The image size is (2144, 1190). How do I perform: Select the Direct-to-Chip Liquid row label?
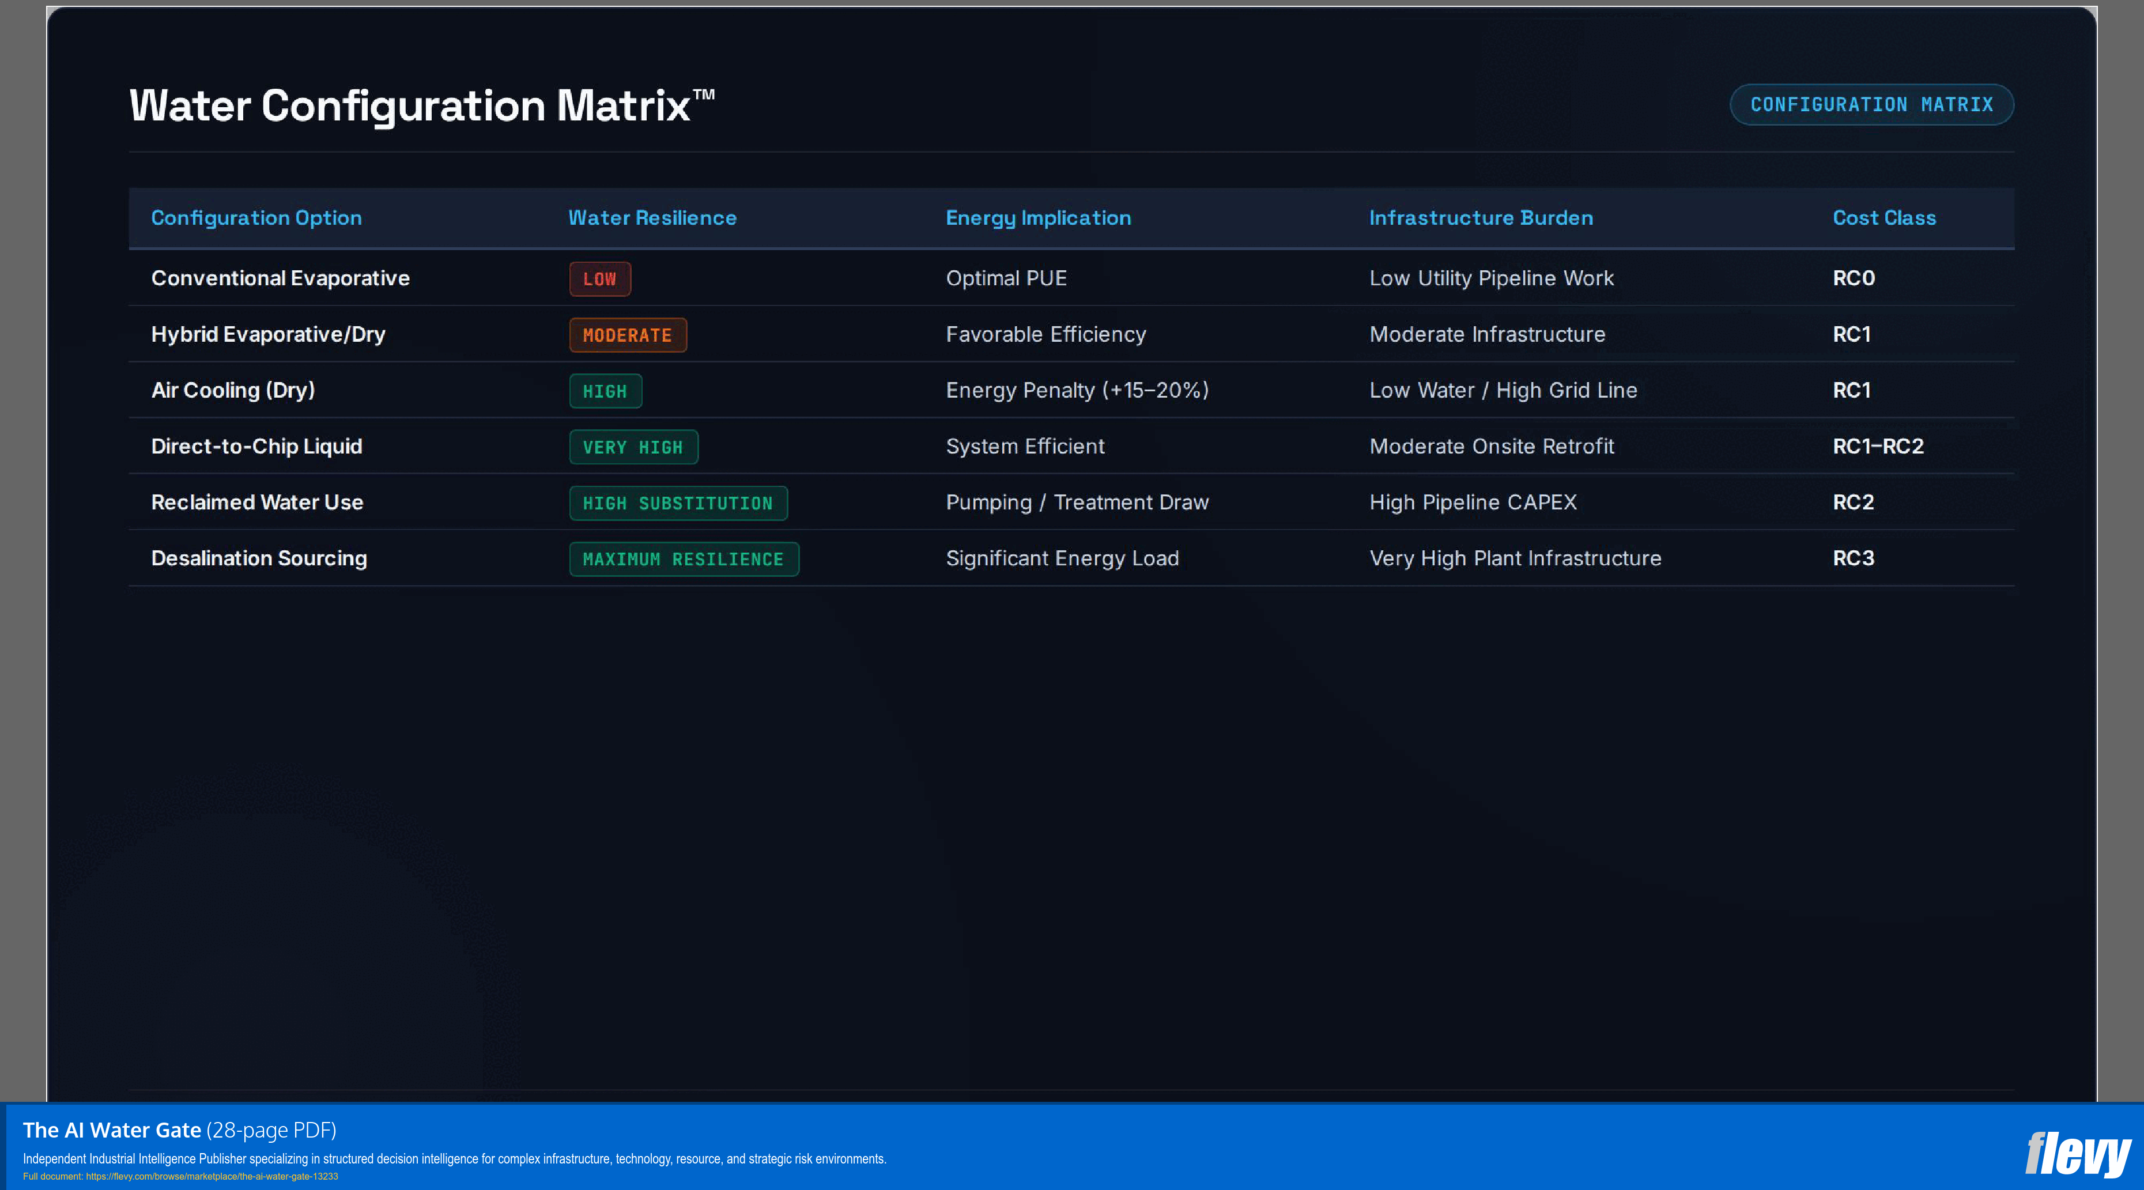pyautogui.click(x=256, y=447)
